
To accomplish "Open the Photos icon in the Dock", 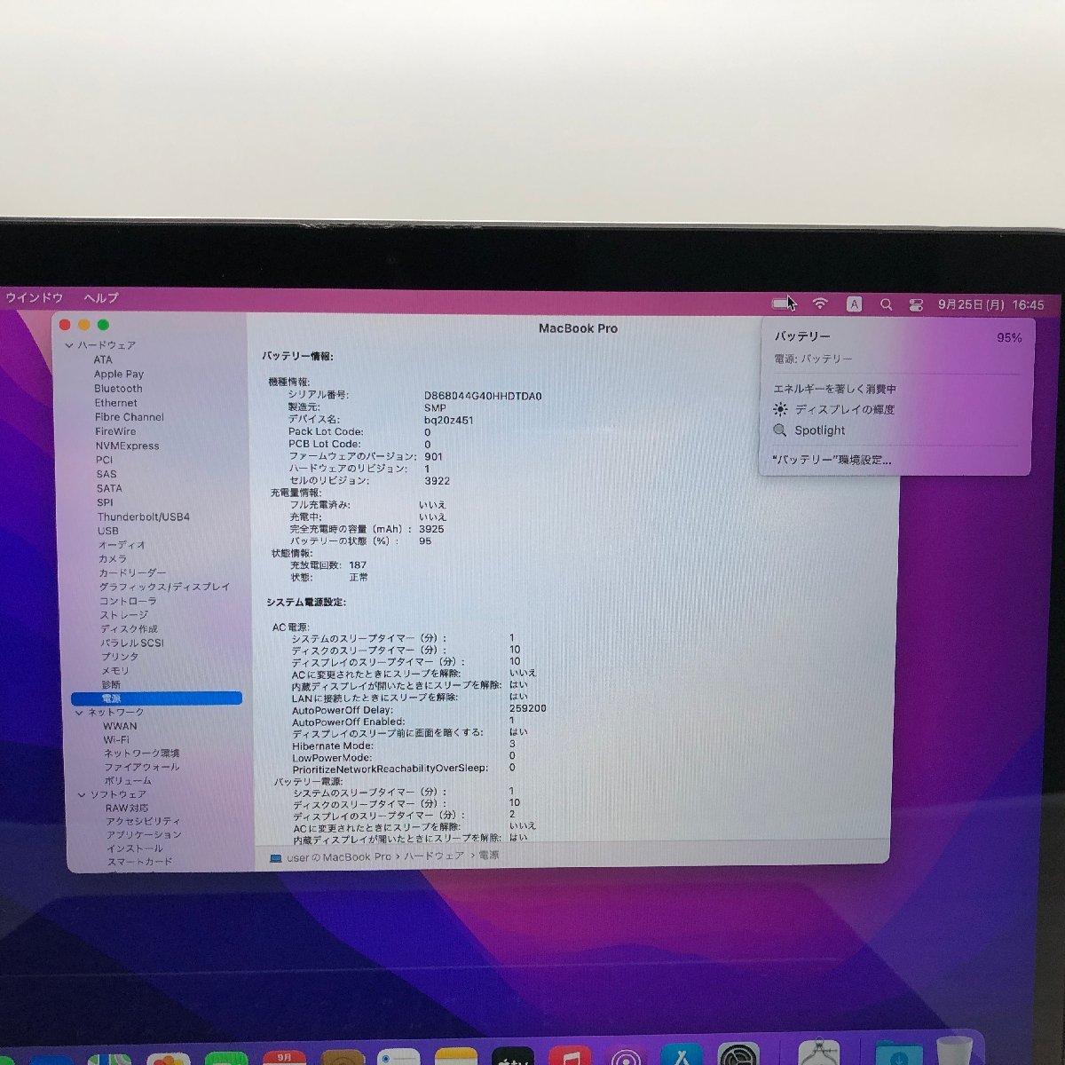I will [169, 1059].
